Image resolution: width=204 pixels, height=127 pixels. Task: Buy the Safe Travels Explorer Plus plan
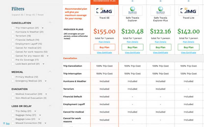click(x=160, y=47)
